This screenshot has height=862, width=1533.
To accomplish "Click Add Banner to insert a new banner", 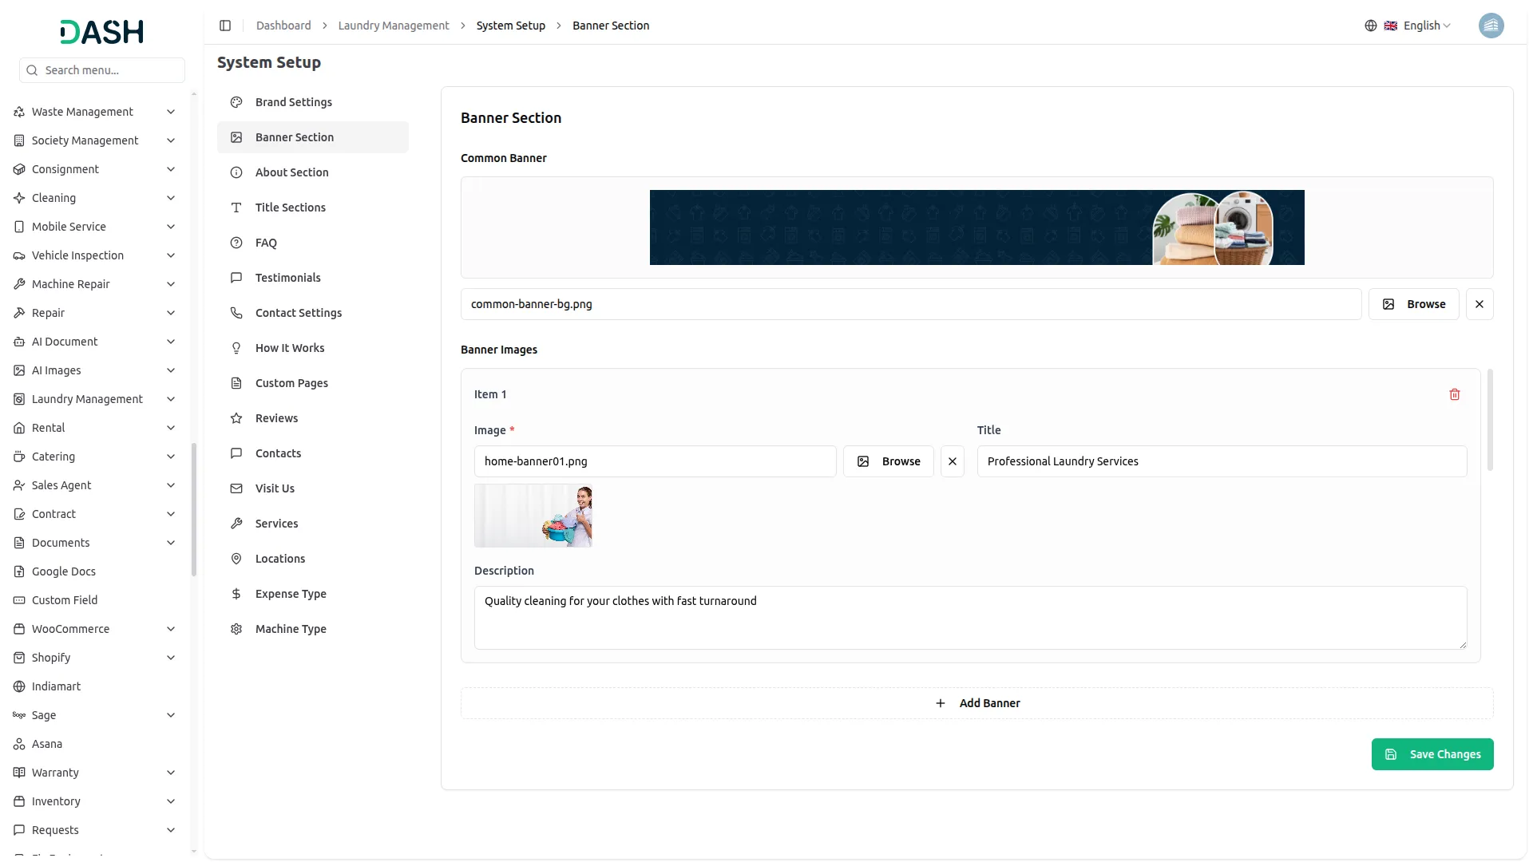I will (x=977, y=702).
